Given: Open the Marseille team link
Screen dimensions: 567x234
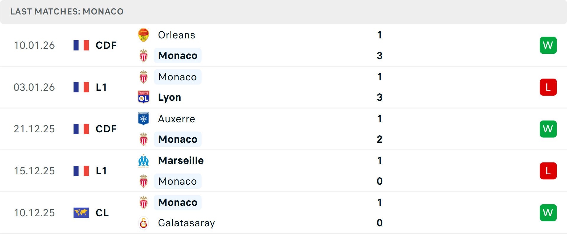Looking at the screenshot, I should pyautogui.click(x=181, y=161).
